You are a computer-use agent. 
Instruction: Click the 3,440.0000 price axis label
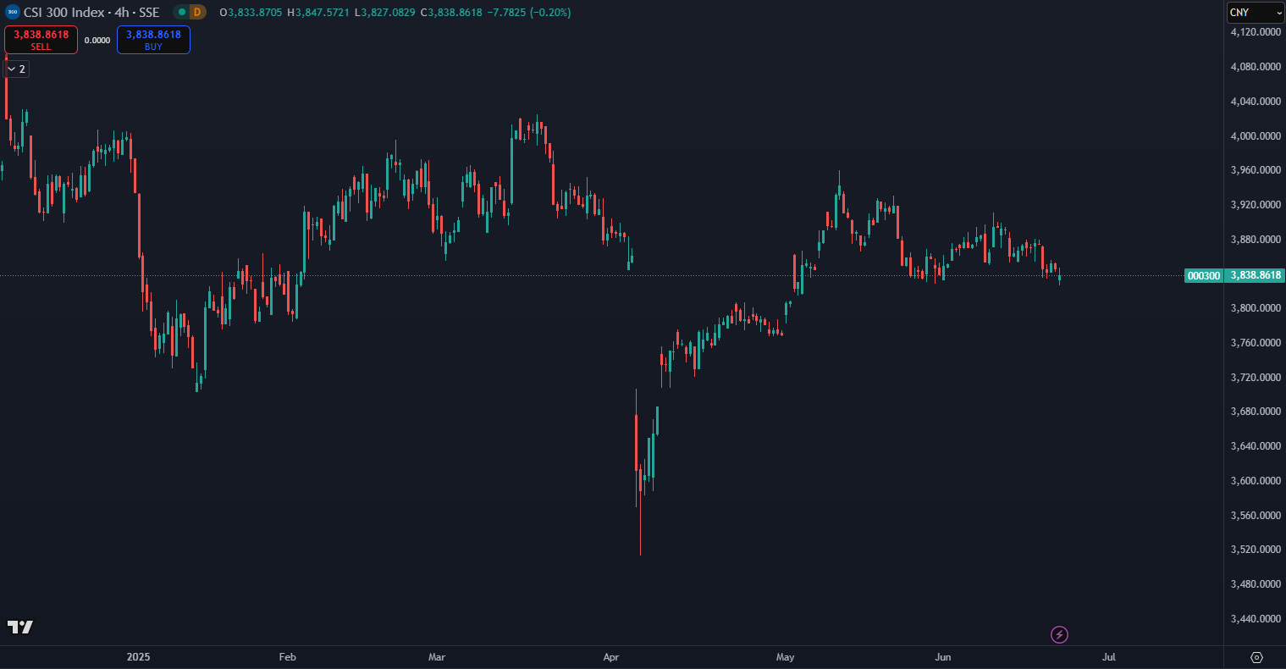pyautogui.click(x=1255, y=618)
